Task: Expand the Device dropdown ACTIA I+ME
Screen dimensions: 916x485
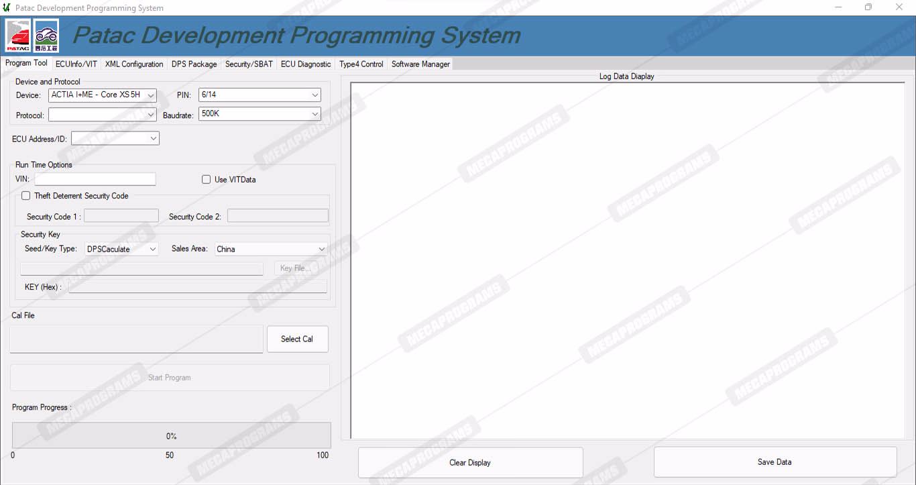Action: [103, 95]
